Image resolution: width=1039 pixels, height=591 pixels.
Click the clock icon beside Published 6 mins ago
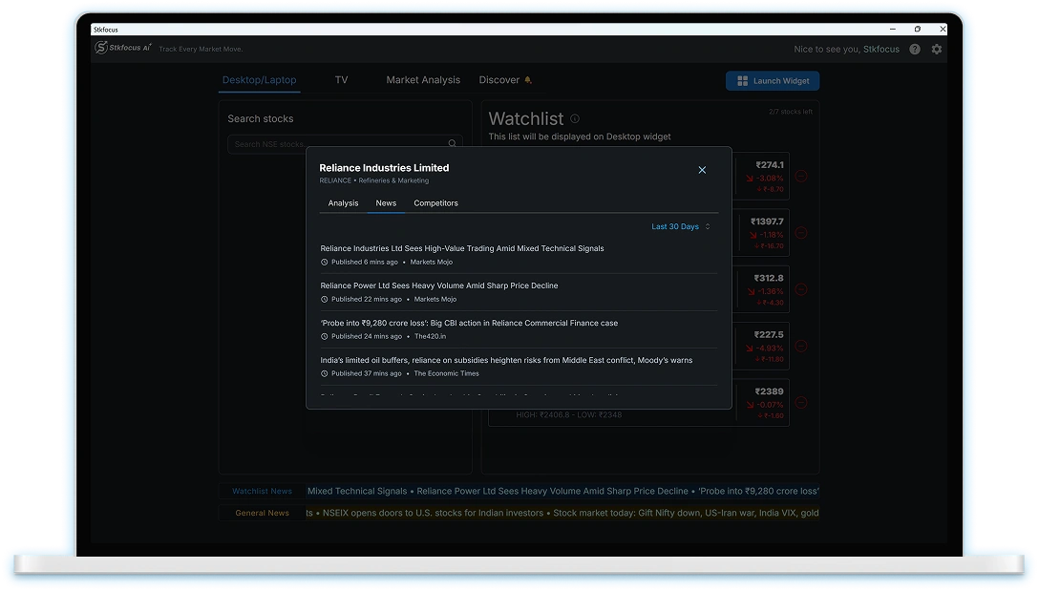[x=324, y=263]
